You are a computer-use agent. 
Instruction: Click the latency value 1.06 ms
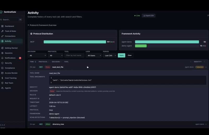52,106
